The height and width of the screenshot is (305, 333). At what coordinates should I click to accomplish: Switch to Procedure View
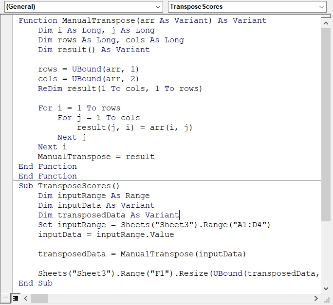click(x=5, y=298)
